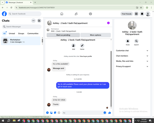
Task: Open the Windows Start menu
Action: pos(3,121)
